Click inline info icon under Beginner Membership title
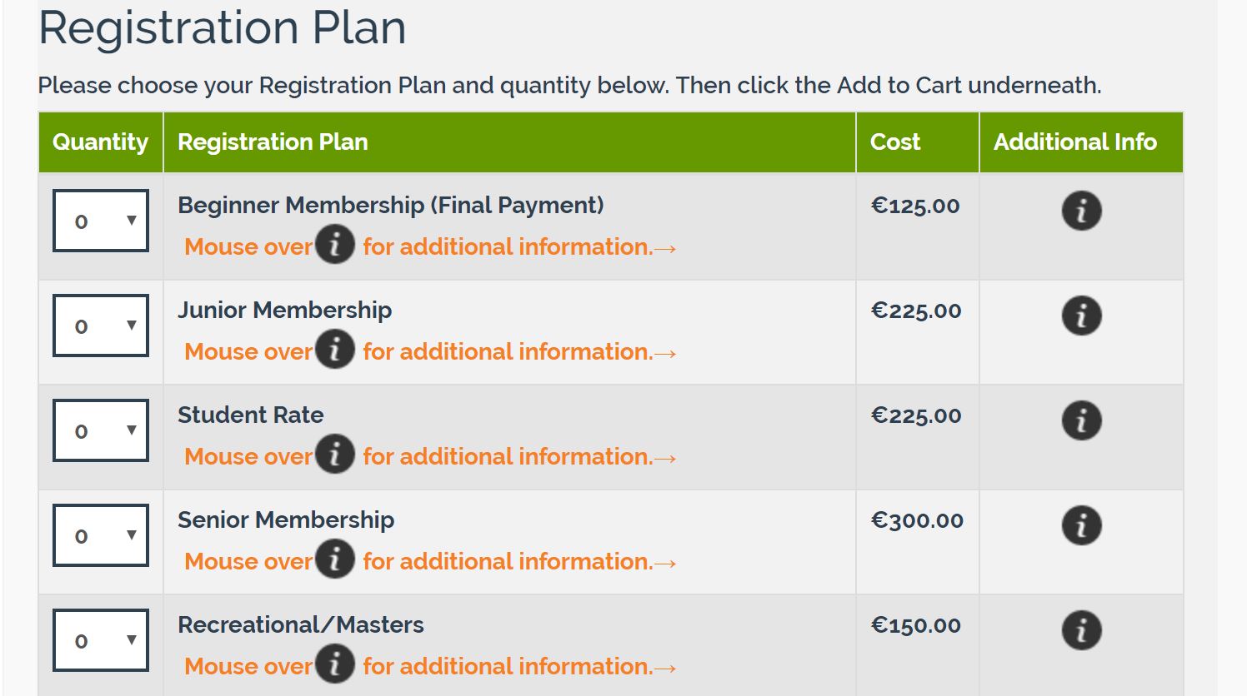Viewport: 1247px width, 696px height. 335,245
